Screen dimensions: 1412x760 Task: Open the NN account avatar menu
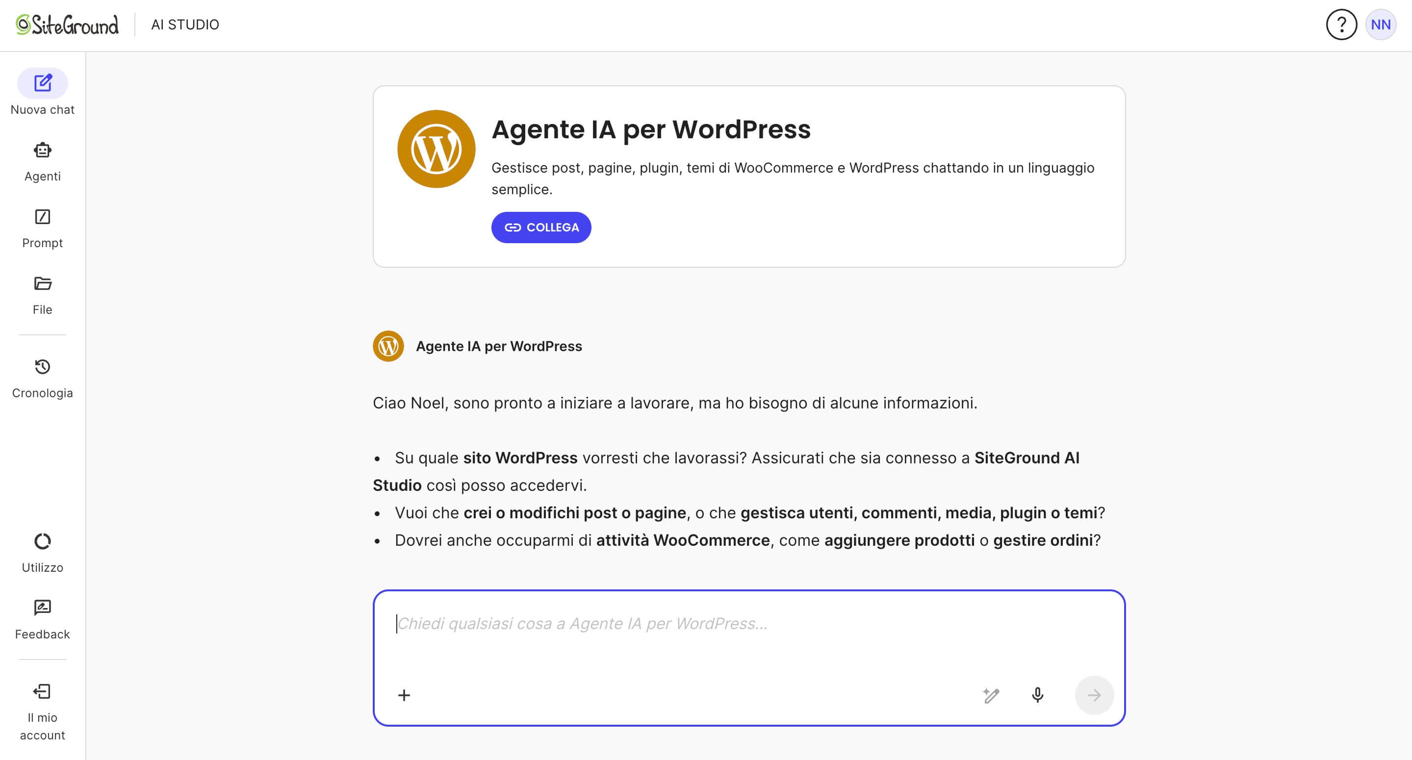pos(1380,25)
